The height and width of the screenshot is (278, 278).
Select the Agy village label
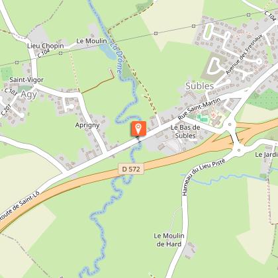coord(29,95)
